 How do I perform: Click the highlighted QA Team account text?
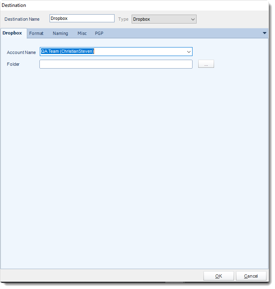click(67, 51)
